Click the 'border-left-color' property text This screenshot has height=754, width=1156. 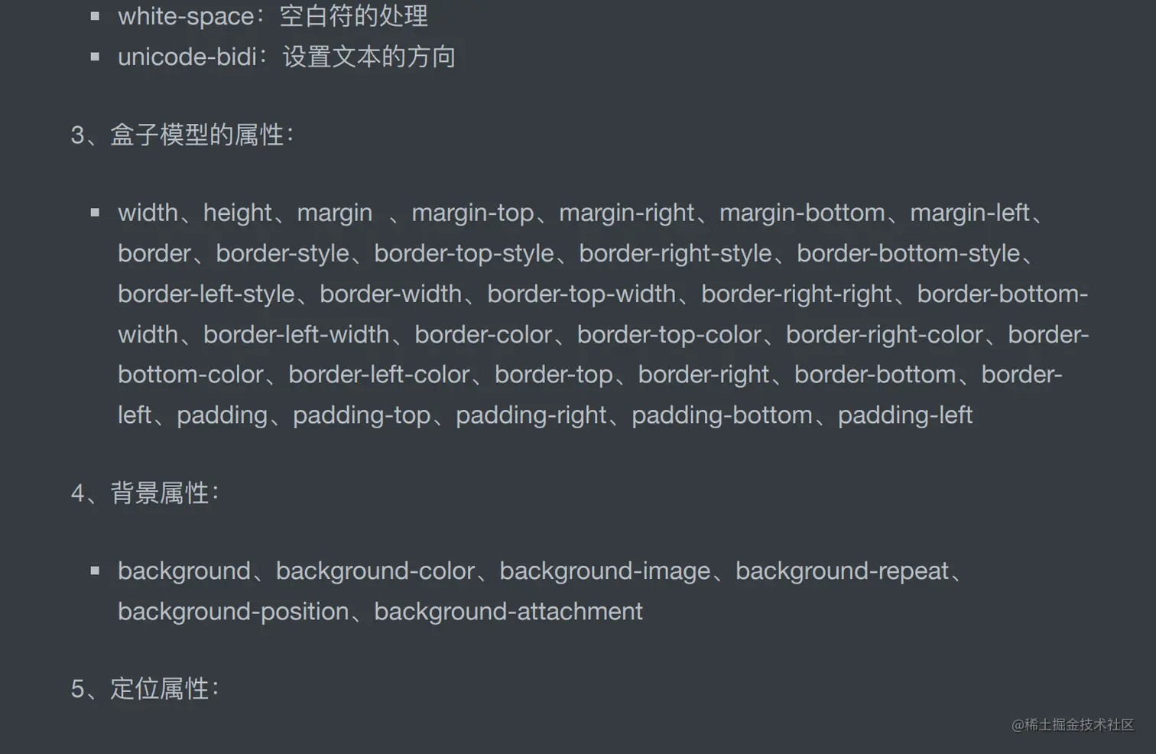(x=378, y=375)
